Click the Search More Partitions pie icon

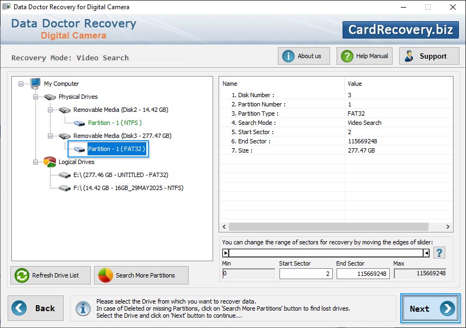pyautogui.click(x=105, y=275)
